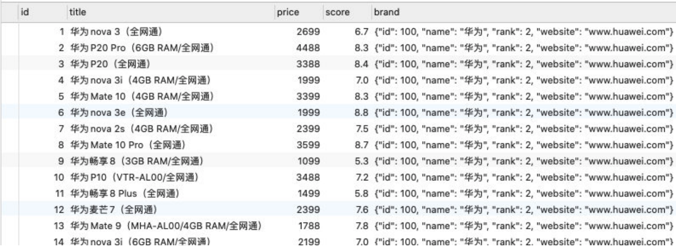
Task: Click the price cell 4488
Action: [309, 49]
